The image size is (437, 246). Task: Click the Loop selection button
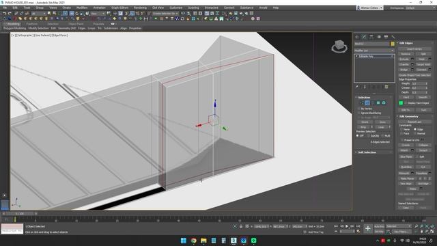click(x=381, y=127)
